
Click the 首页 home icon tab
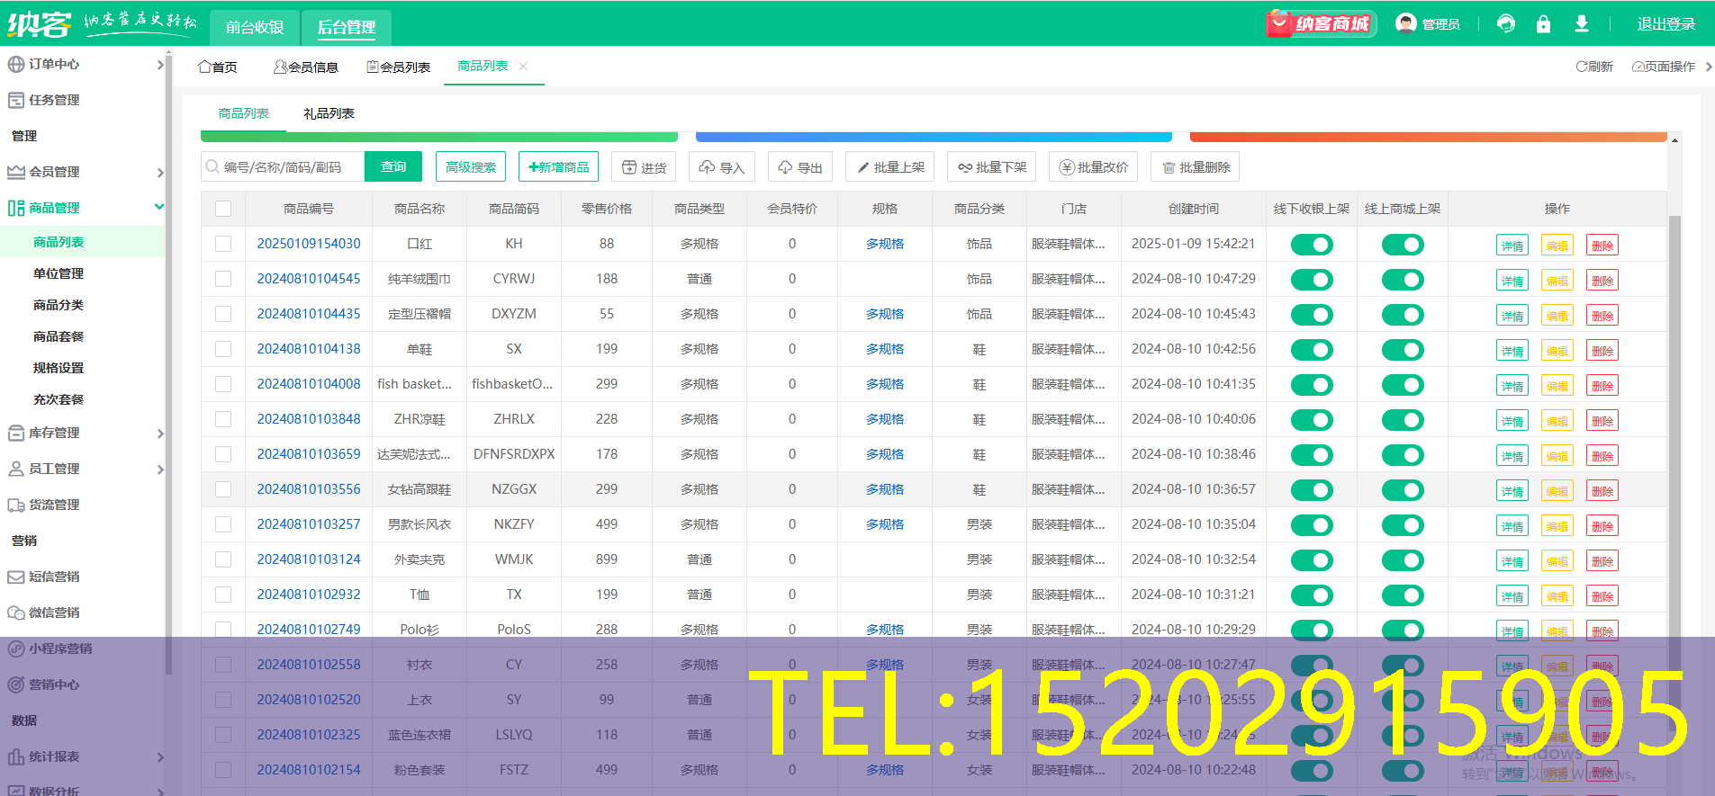tap(218, 67)
